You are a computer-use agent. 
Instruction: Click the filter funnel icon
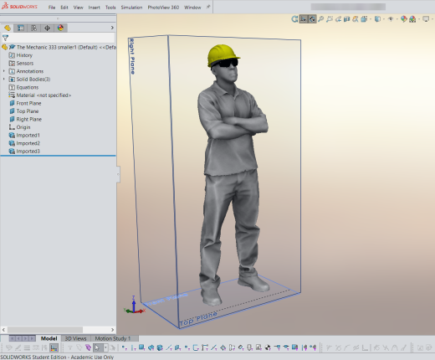tap(5, 38)
